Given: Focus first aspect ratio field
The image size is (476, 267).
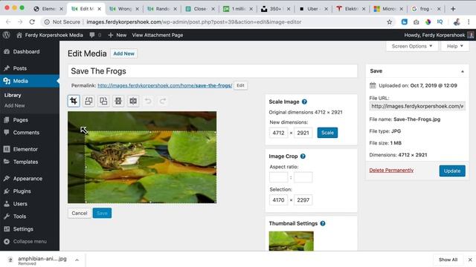Looking at the screenshot, I should (278, 177).
